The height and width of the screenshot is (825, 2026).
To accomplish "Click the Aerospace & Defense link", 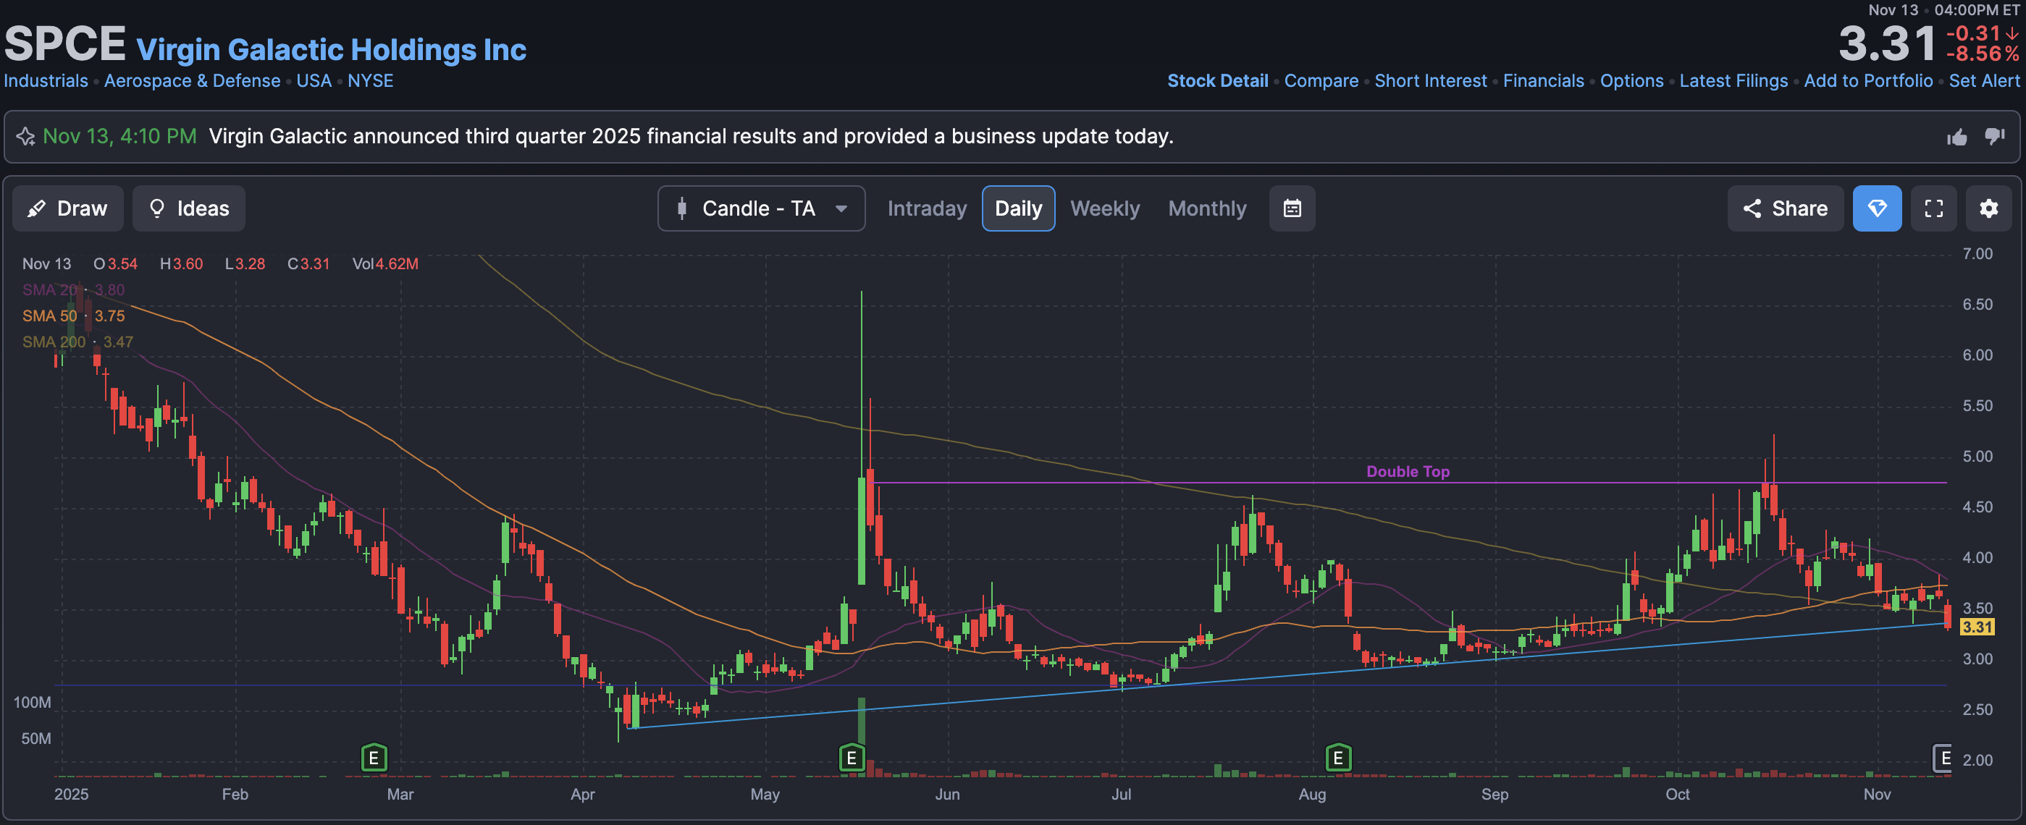I will 192,81.
